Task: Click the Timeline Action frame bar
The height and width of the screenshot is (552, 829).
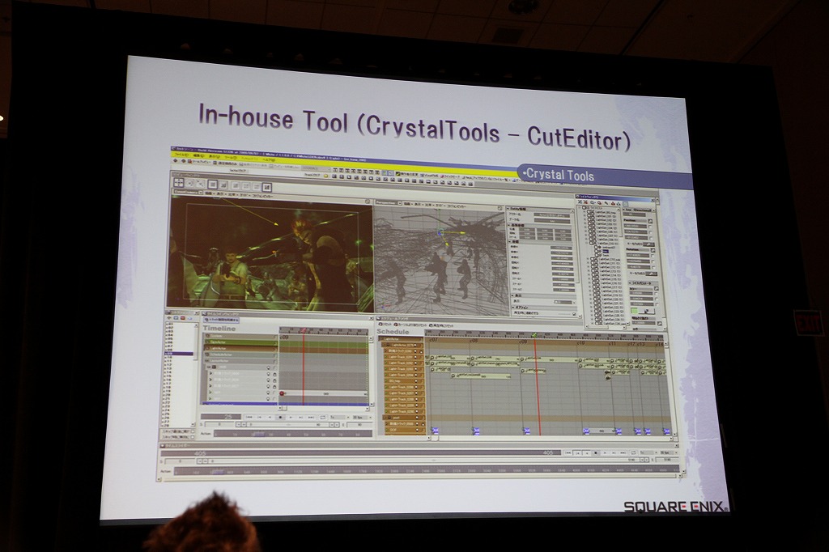Action: pos(293,434)
